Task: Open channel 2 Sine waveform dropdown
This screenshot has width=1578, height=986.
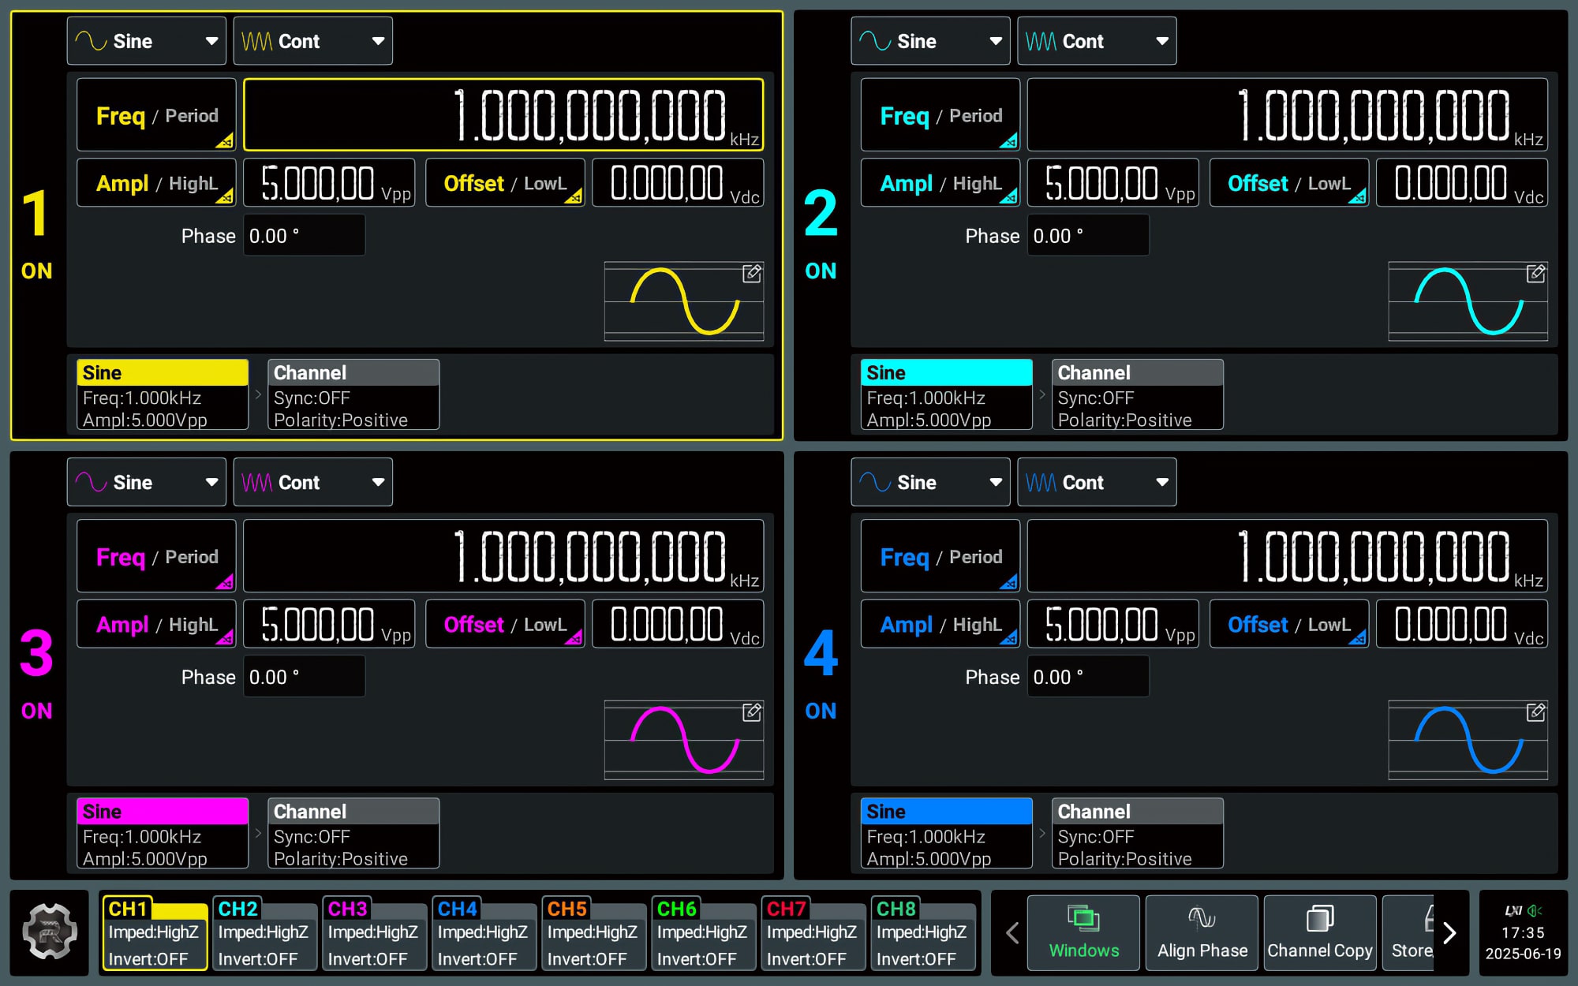Action: [930, 41]
